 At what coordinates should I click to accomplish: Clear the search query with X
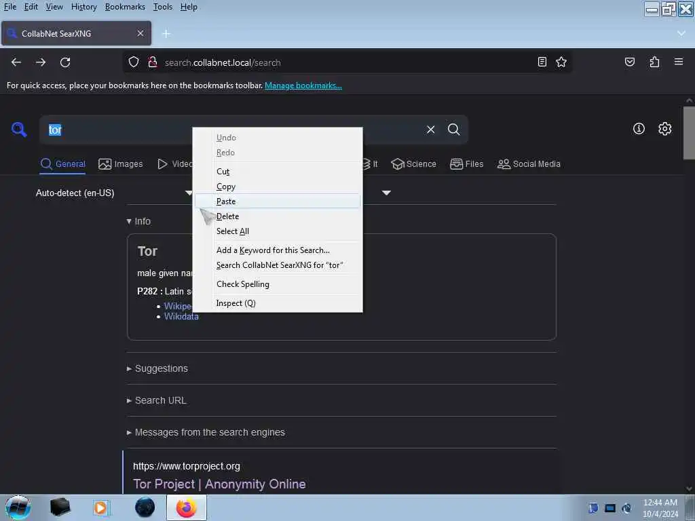pyautogui.click(x=430, y=130)
